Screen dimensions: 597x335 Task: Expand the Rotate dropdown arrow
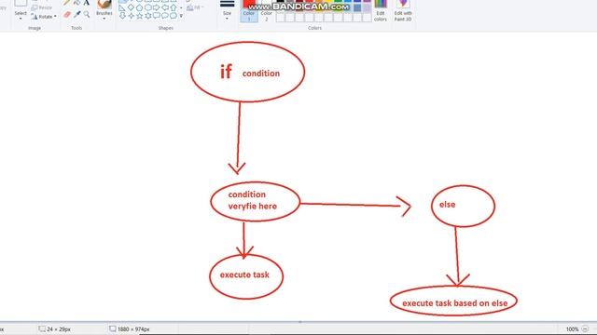55,17
